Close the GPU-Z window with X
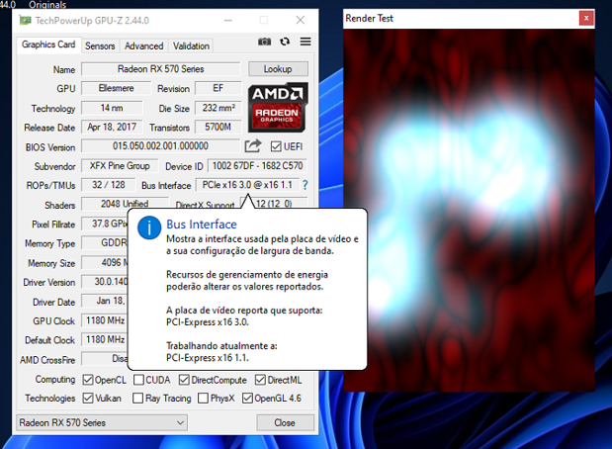Screen dimensions: 612x449 [301, 20]
